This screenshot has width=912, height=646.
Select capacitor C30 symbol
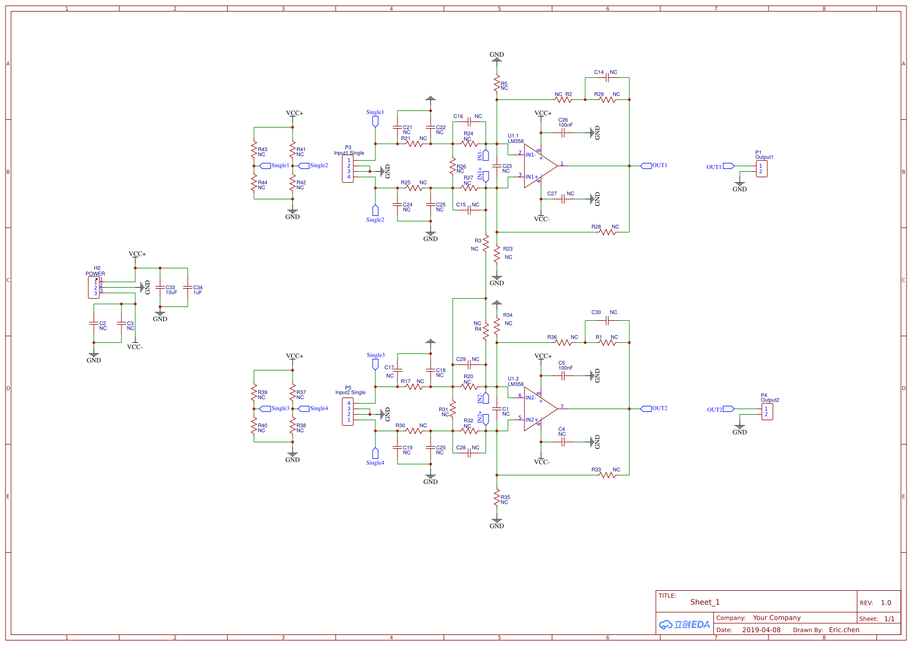(607, 320)
